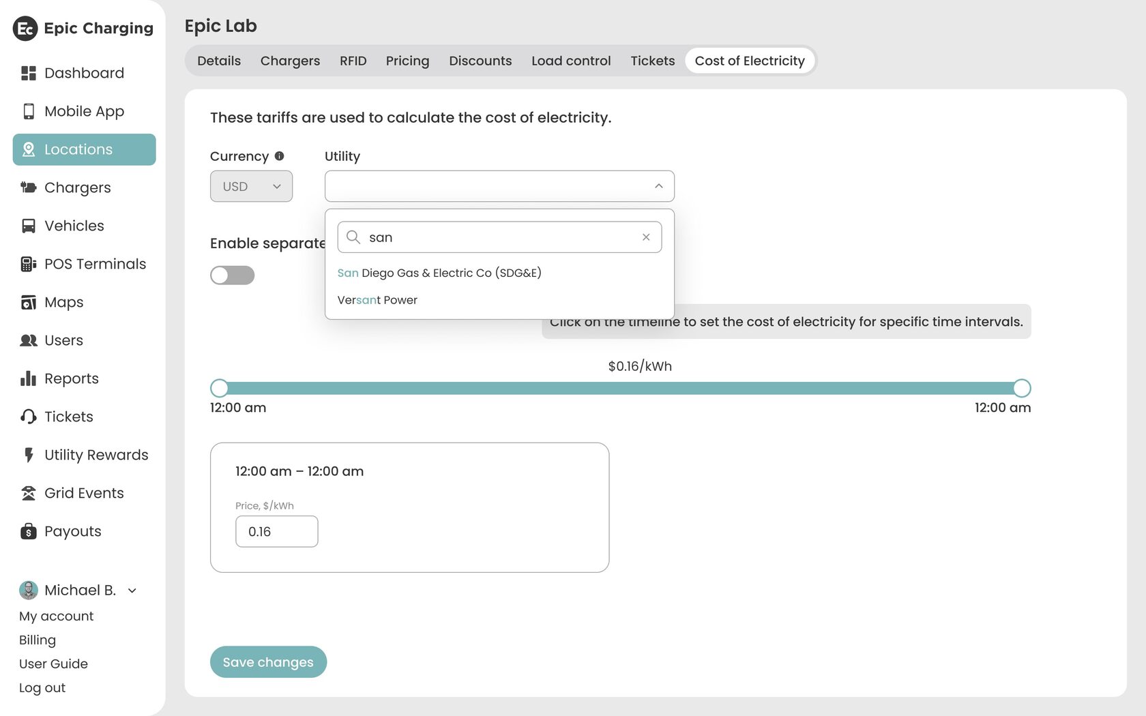Viewport: 1146px width, 716px height.
Task: Click the Utility Rewards lightning icon
Action: tap(28, 455)
